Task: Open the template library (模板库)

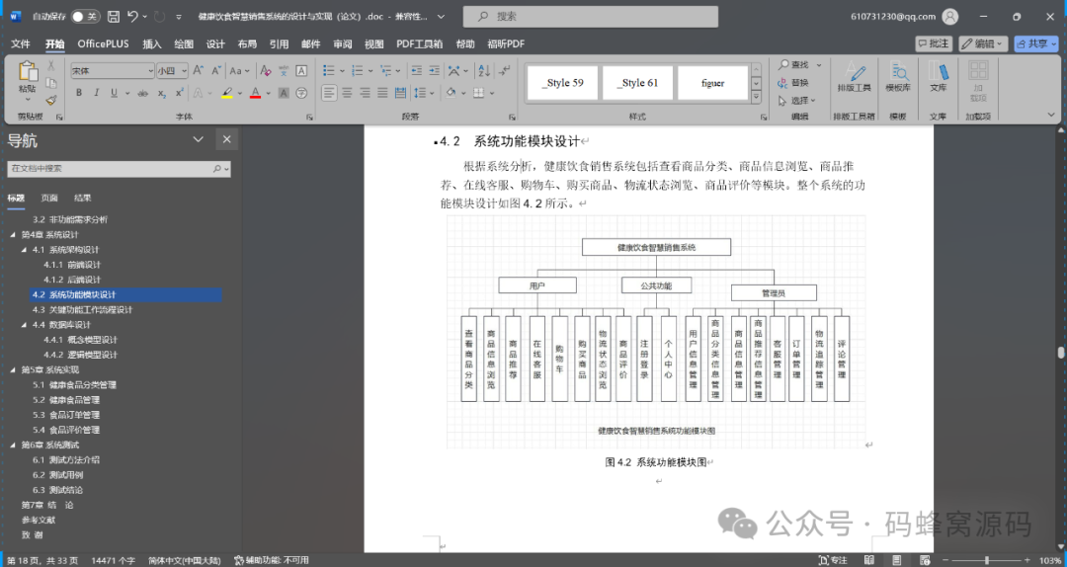Action: click(897, 77)
